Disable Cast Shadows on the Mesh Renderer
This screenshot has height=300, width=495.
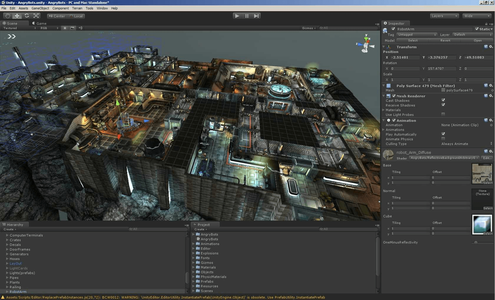pos(443,100)
